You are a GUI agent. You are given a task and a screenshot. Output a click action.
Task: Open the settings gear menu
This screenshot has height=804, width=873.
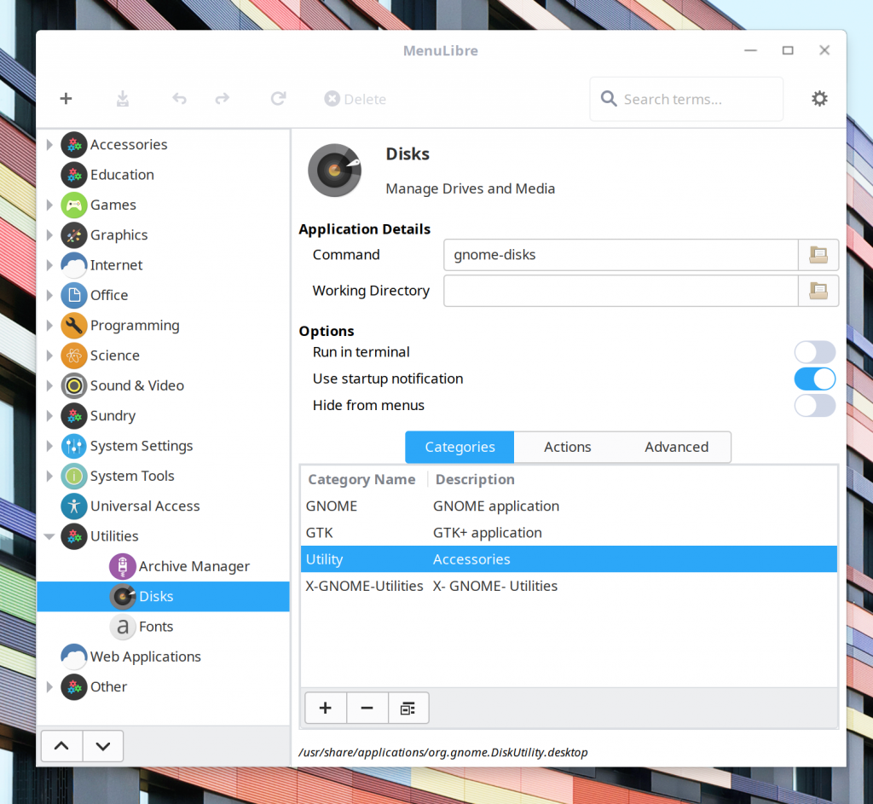(819, 99)
